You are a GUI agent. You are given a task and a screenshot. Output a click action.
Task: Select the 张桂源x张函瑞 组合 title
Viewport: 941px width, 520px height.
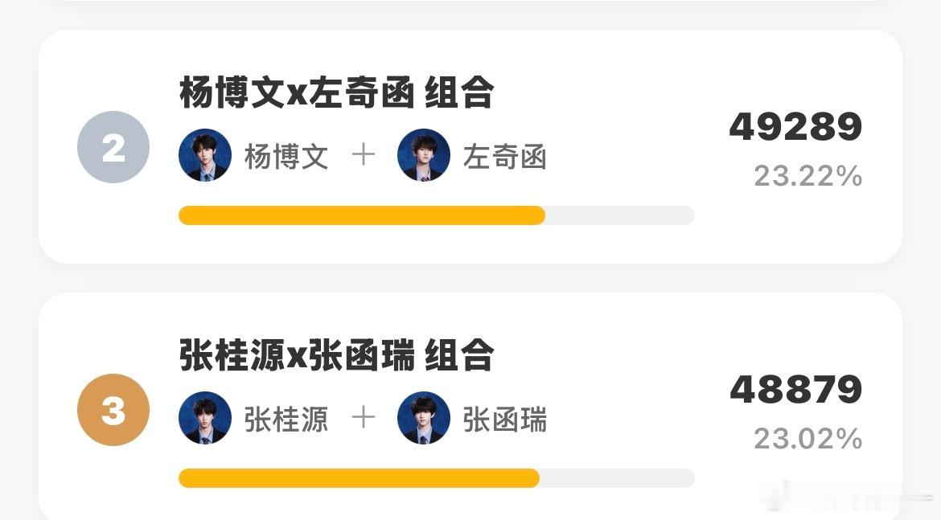tap(337, 356)
